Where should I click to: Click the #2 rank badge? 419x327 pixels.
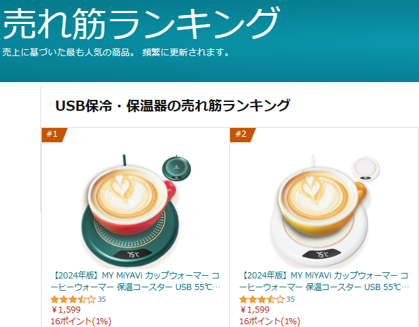(x=242, y=135)
